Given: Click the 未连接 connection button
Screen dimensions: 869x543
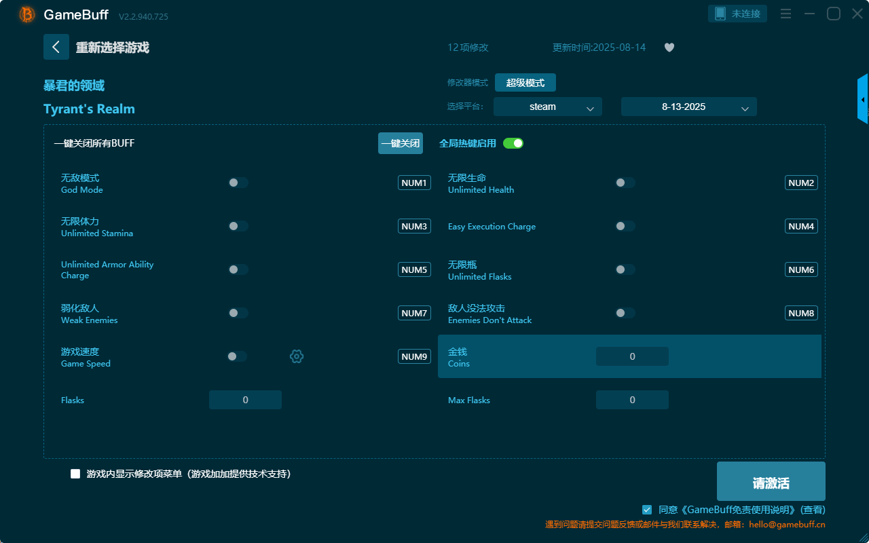Looking at the screenshot, I should pos(738,14).
